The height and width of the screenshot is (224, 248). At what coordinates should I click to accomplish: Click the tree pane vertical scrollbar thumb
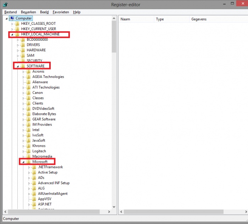(114, 37)
